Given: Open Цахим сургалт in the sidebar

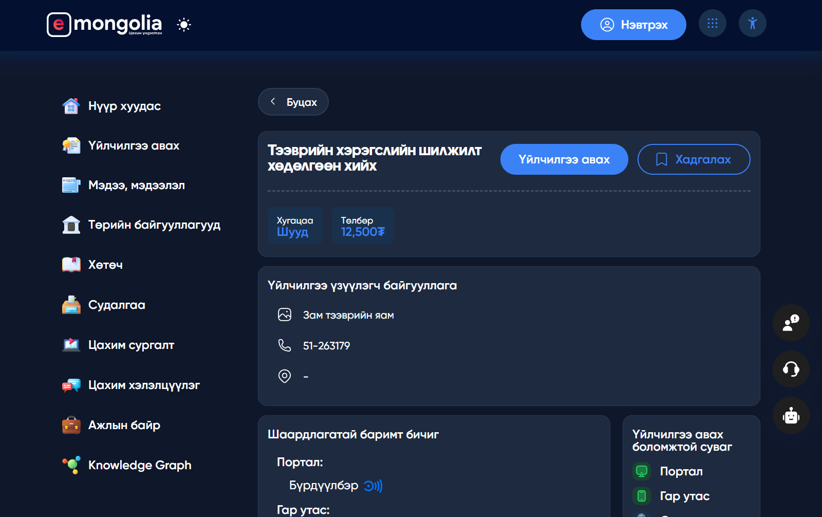Looking at the screenshot, I should tap(131, 345).
